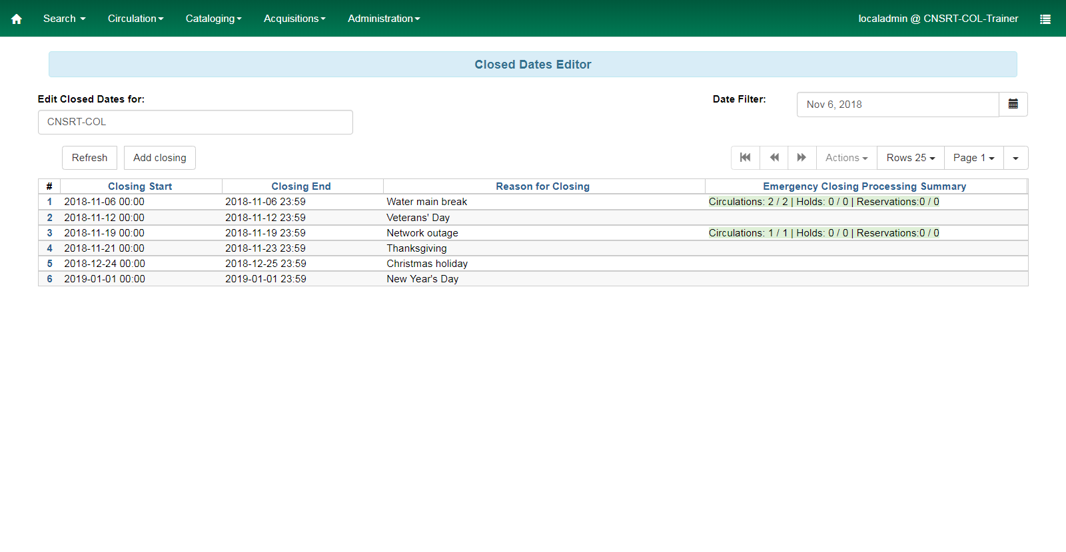The width and height of the screenshot is (1066, 552).
Task: Click closing start 2018-11-06 00:00
Action: 104,202
